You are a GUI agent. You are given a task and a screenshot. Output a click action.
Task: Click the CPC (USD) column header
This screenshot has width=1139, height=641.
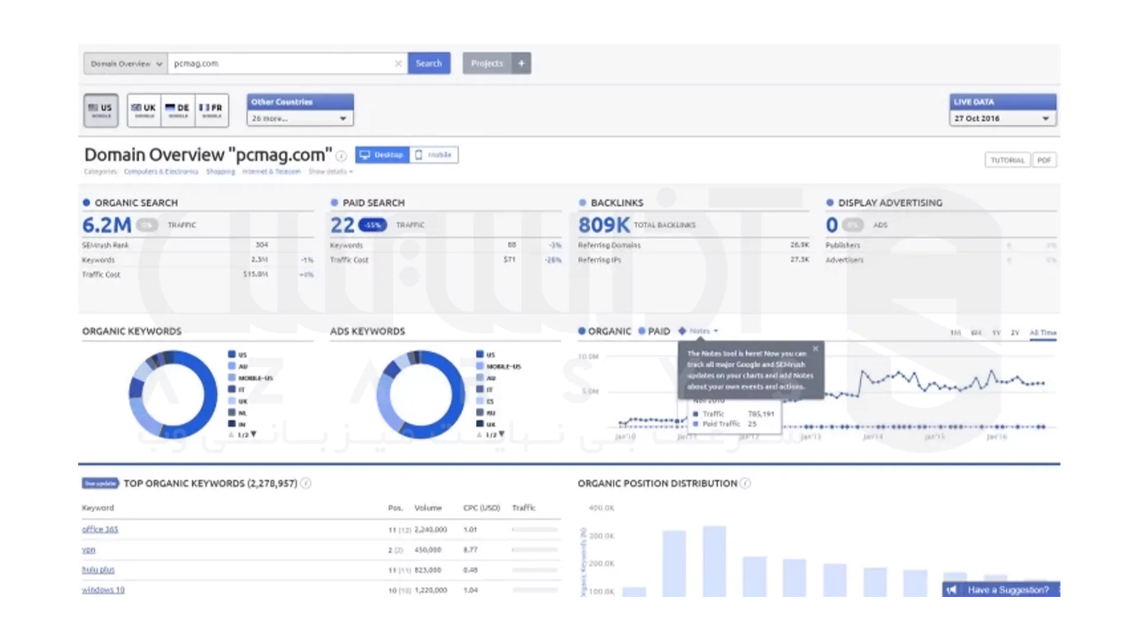coord(481,508)
